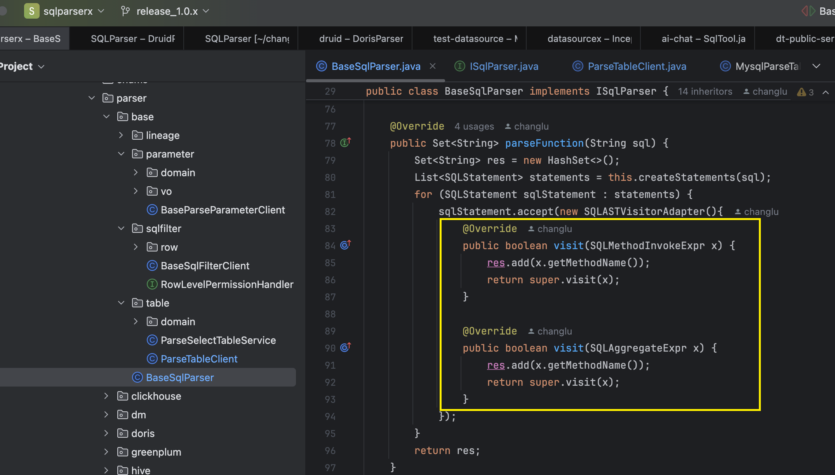Click the git branch icon beside release_1.0.x
Image resolution: width=835 pixels, height=475 pixels.
125,11
